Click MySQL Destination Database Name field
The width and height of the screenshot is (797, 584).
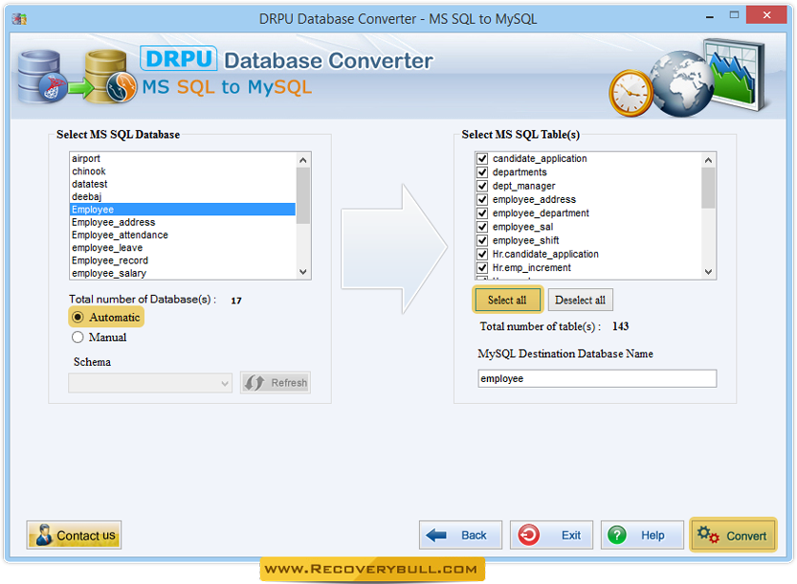[597, 379]
